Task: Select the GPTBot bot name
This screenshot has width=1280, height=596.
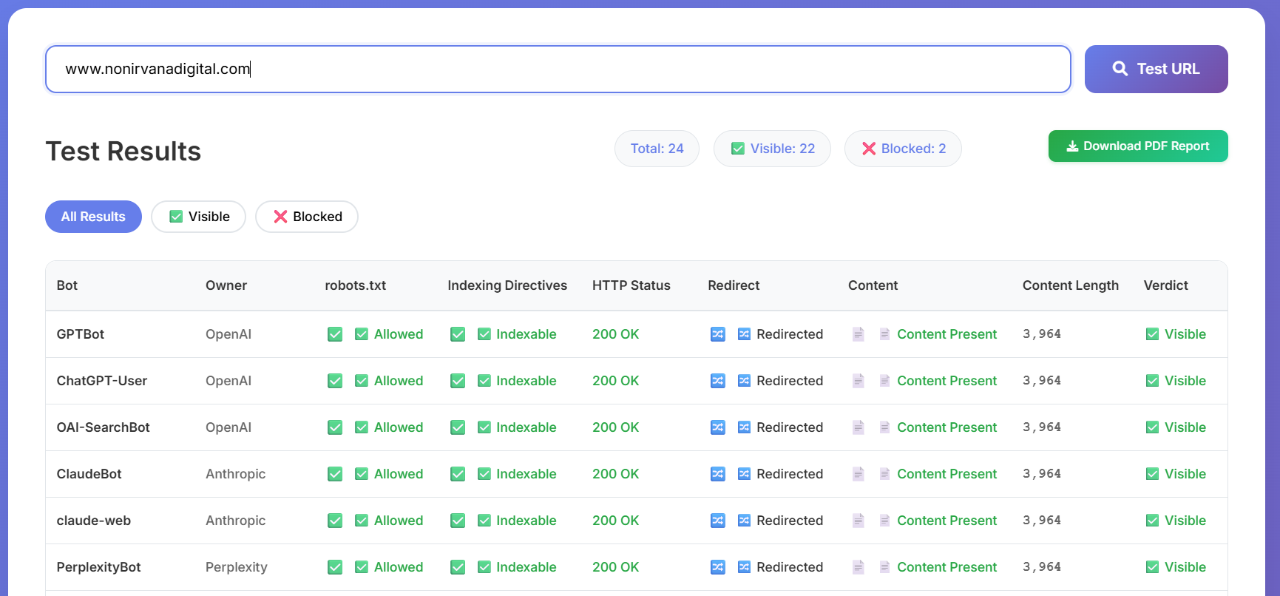Action: pyautogui.click(x=81, y=334)
